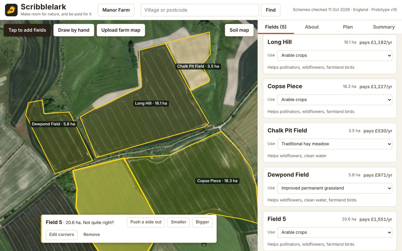Image resolution: width=402 pixels, height=251 pixels.
Task: Click the Dewpond Field map label
Action: [x=53, y=124]
